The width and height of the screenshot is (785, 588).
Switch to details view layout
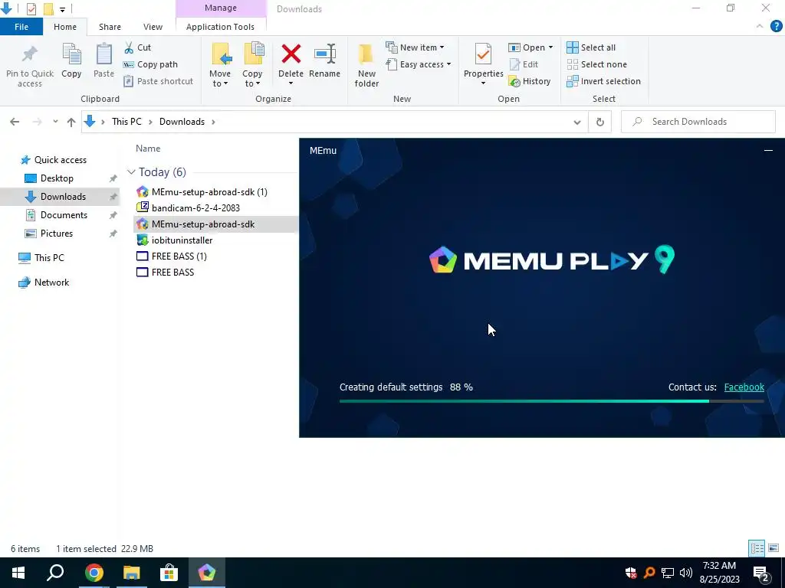(x=757, y=548)
